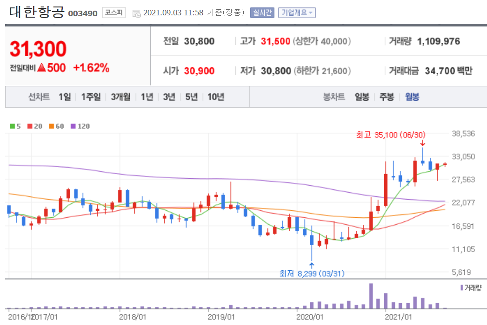Select the 1년 line chart tab
The image size is (487, 325).
pyautogui.click(x=147, y=97)
